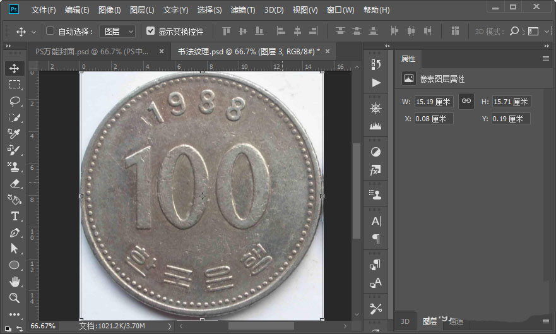556x334 pixels.
Task: Pick the Hand tool
Action: [x=15, y=282]
